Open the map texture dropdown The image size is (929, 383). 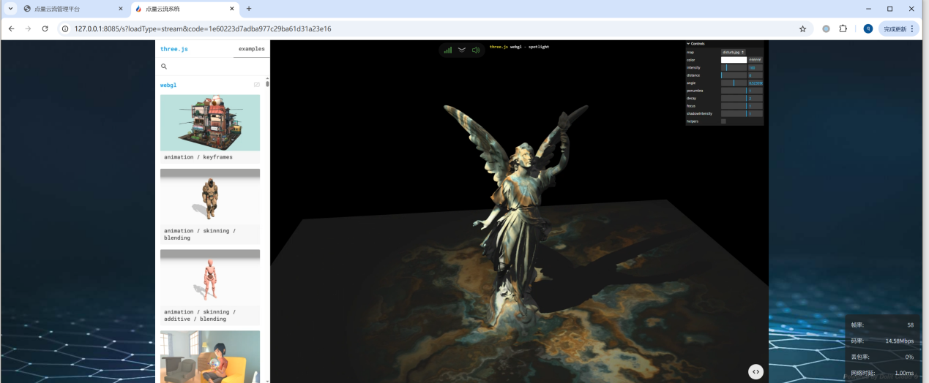(733, 52)
